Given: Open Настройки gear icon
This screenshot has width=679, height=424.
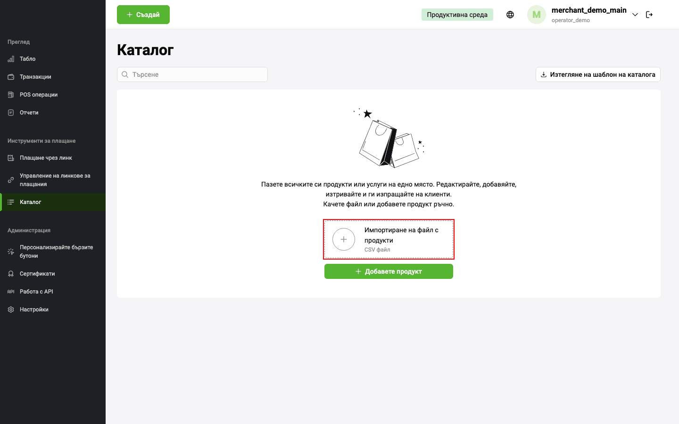Looking at the screenshot, I should click(x=11, y=310).
